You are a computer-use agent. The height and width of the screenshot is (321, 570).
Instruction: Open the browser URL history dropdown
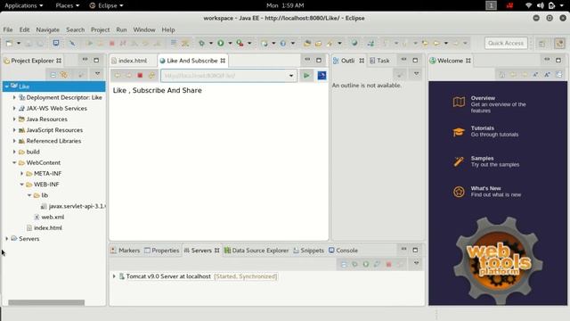tap(291, 76)
